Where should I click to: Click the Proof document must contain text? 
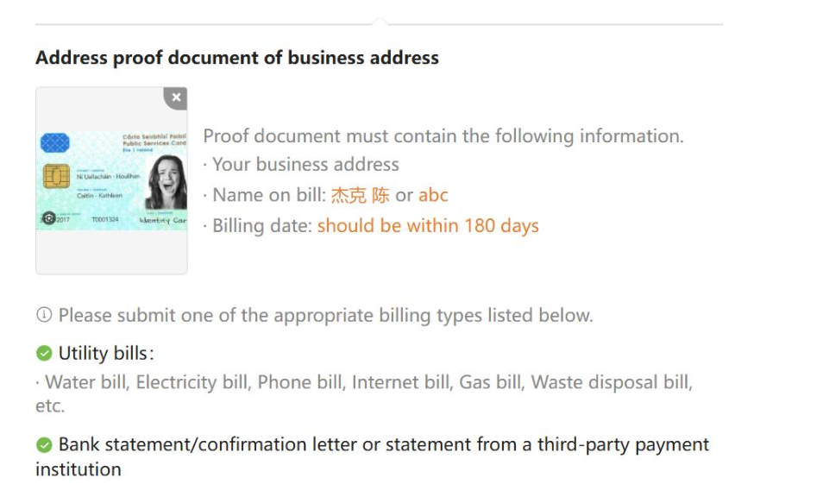point(443,136)
